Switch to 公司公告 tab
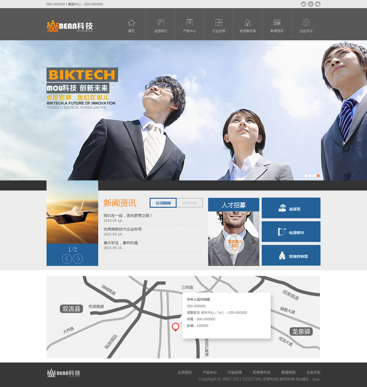 pos(189,203)
